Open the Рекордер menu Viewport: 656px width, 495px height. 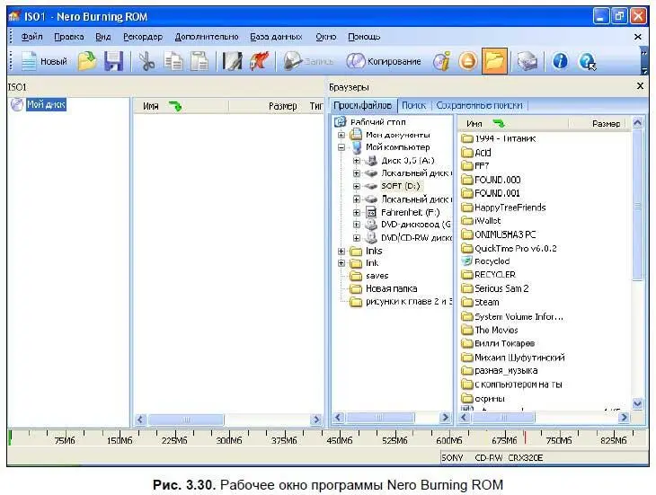click(x=143, y=37)
